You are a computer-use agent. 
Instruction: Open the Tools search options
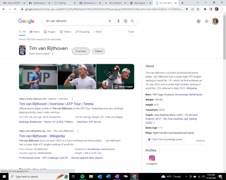(x=131, y=32)
